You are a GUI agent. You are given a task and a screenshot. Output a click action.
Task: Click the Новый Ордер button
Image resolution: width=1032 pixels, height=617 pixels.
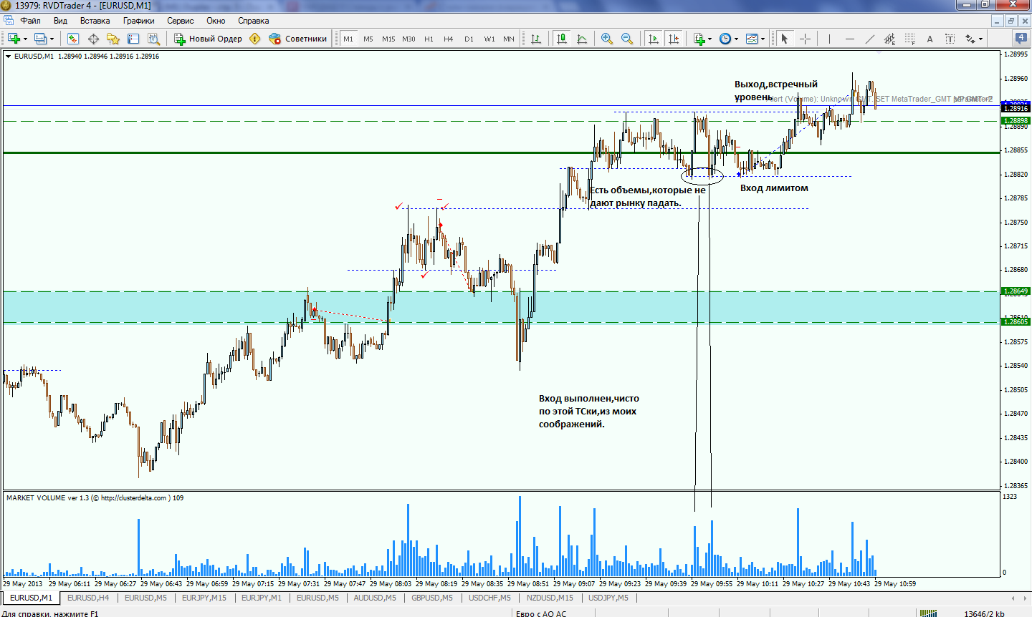[209, 39]
